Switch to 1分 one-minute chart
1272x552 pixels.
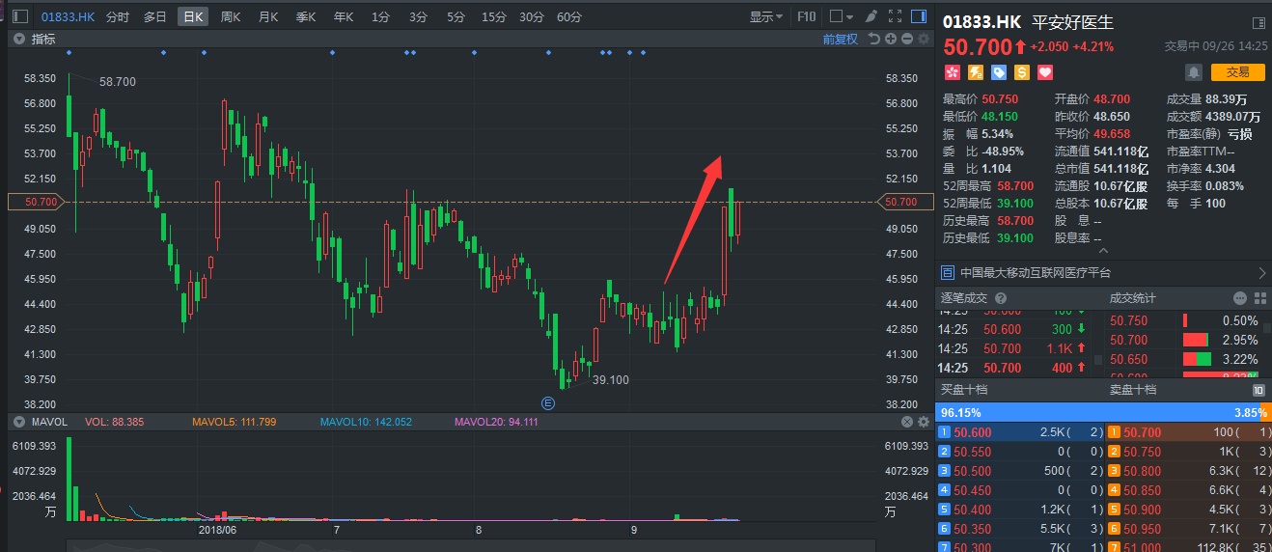point(380,16)
